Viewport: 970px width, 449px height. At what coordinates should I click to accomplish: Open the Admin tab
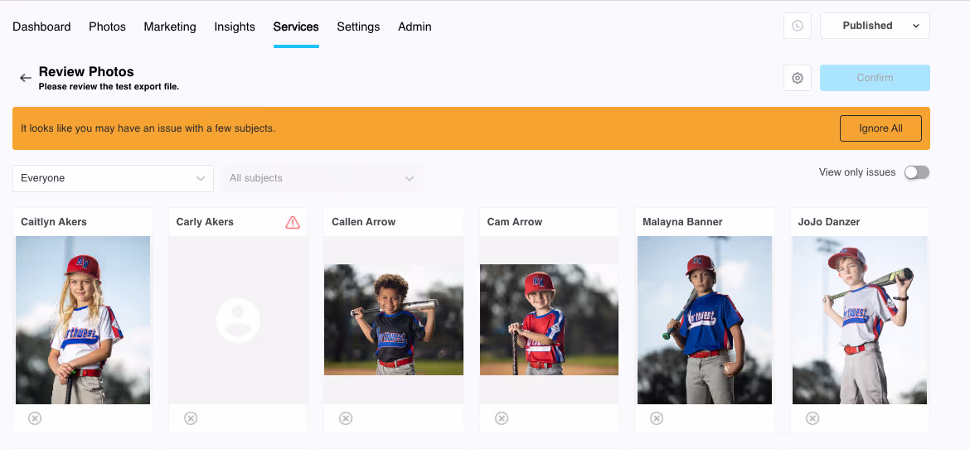[415, 27]
